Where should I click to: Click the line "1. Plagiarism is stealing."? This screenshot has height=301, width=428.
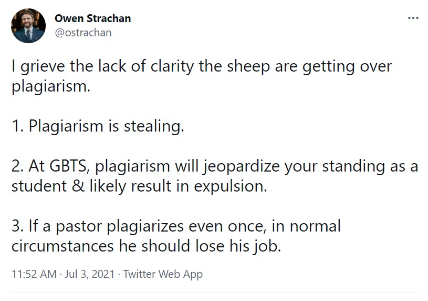point(98,127)
